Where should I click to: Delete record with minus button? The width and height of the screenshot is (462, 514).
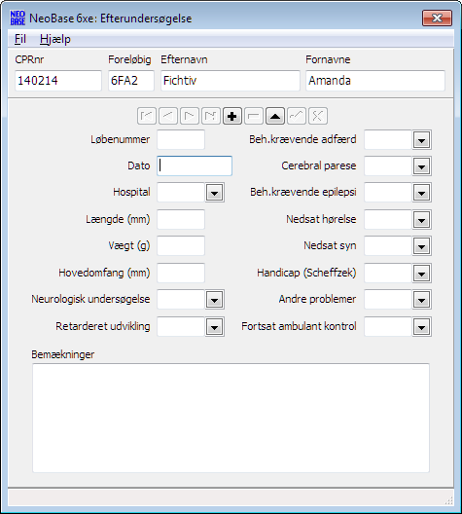point(254,116)
